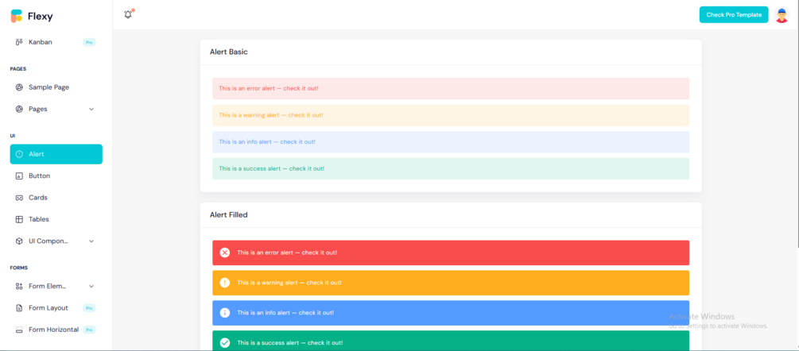Click the Button sidebar icon
This screenshot has width=799, height=351.
click(x=19, y=176)
